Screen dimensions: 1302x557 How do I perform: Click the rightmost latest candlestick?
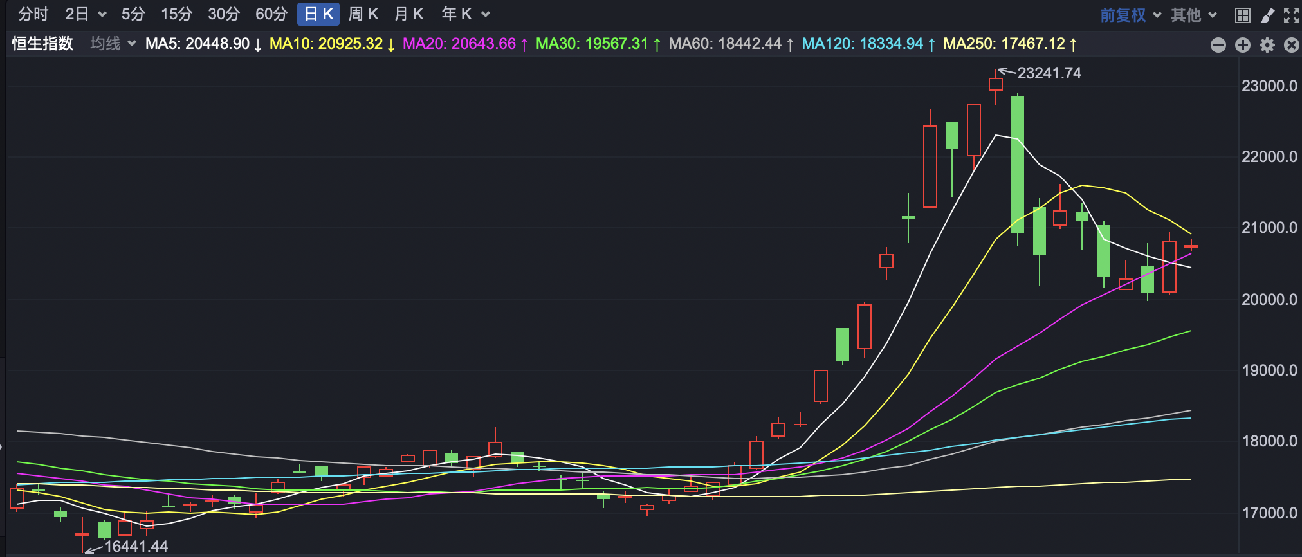[x=1191, y=246]
